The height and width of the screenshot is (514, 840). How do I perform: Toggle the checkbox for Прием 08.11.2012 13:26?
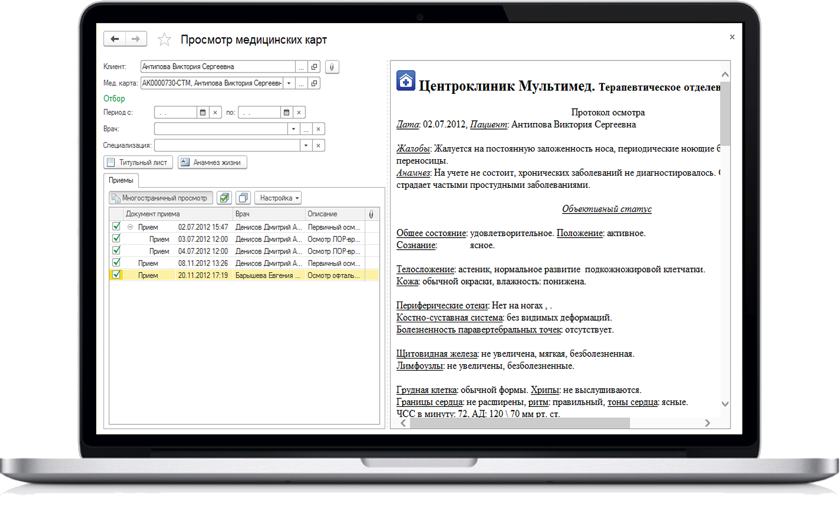pyautogui.click(x=116, y=263)
